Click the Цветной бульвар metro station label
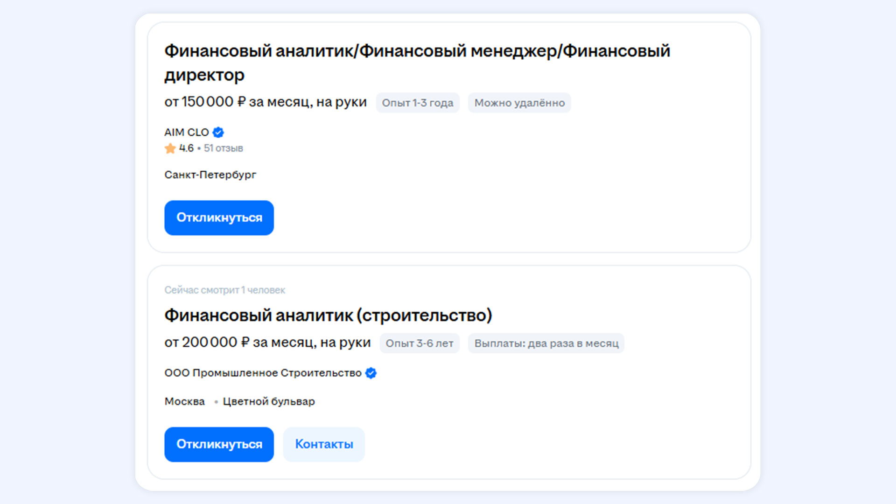Viewport: 896px width, 504px height. [x=268, y=401]
